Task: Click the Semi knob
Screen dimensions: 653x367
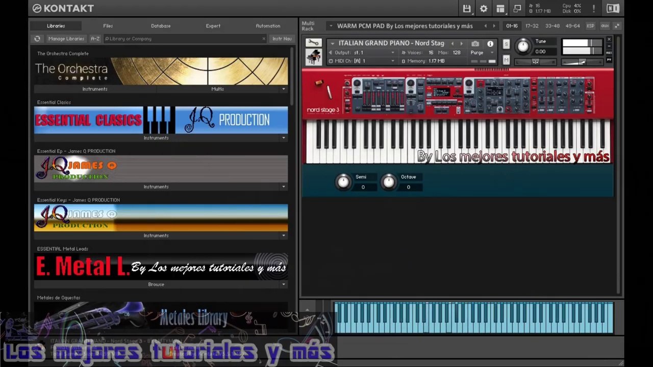Action: (x=344, y=182)
